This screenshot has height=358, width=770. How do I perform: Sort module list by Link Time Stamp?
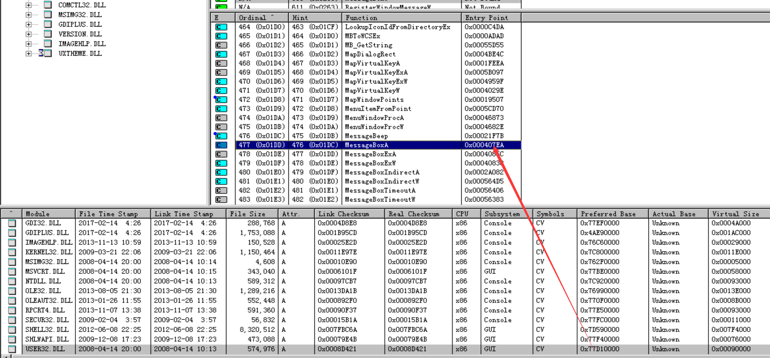click(x=188, y=214)
